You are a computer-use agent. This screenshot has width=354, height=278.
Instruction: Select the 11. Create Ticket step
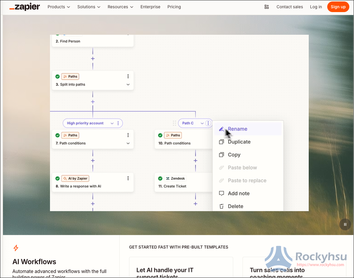(183, 182)
